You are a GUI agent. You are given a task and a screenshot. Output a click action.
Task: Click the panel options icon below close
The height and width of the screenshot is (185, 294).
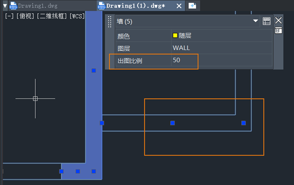pyautogui.click(x=278, y=30)
